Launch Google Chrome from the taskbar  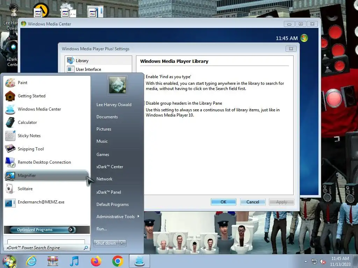(118, 261)
